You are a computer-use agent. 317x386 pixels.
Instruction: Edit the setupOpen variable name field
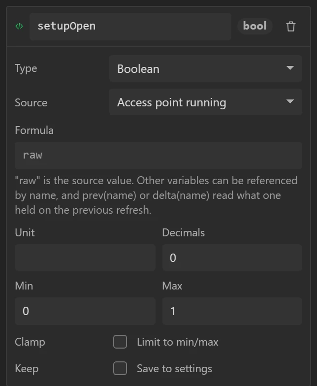[x=130, y=27]
